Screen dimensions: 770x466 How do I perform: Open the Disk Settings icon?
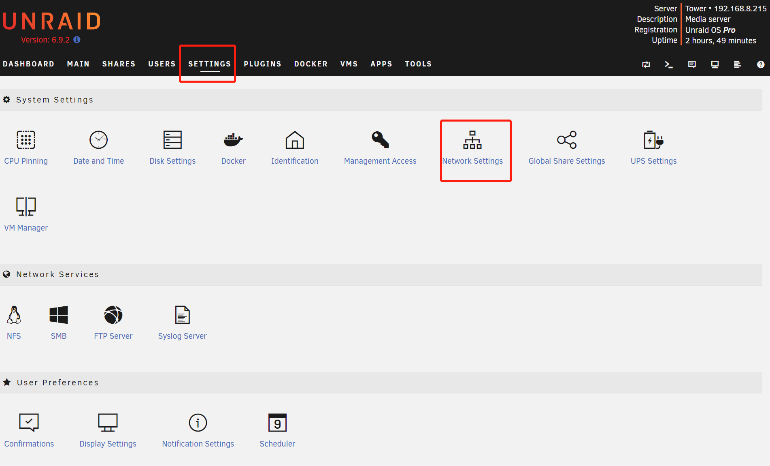tap(172, 140)
